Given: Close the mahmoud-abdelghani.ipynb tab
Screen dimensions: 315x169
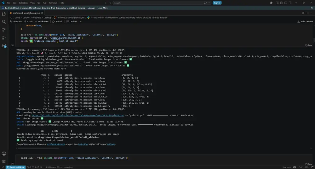Looking at the screenshot, I should pos(42,13).
